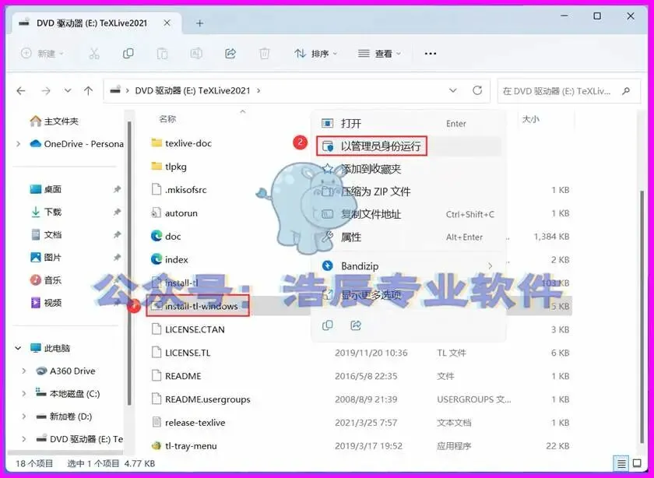Click the search magnifier icon

tap(626, 90)
